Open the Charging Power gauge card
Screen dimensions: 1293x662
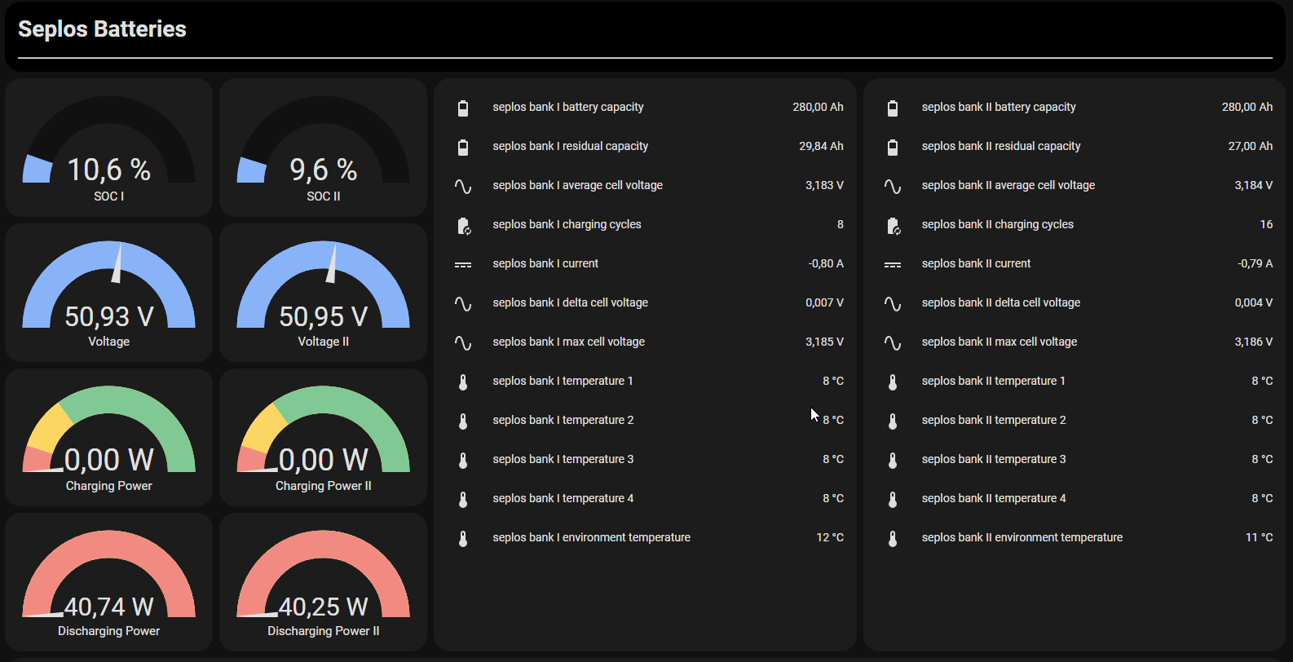(108, 437)
